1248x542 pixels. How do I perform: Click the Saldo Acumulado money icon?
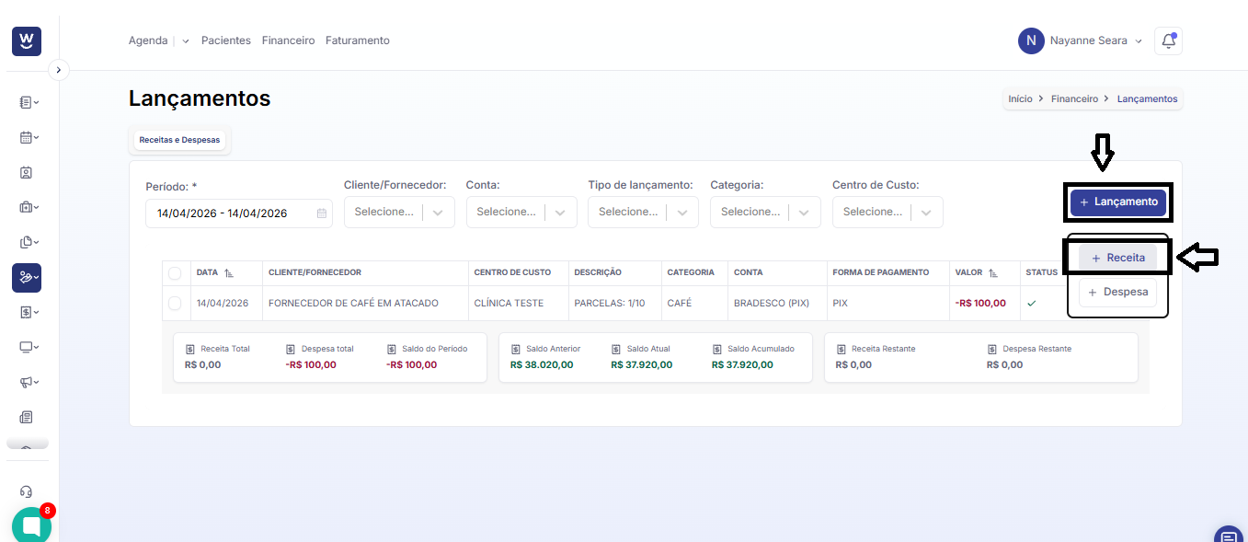point(717,349)
